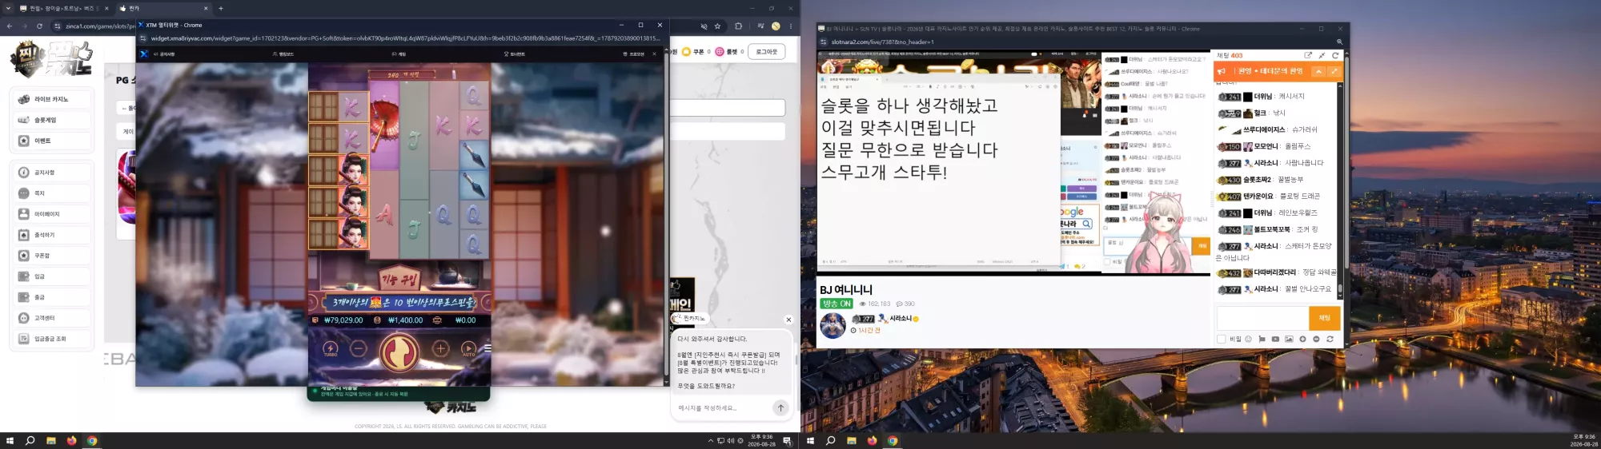Image resolution: width=1601 pixels, height=449 pixels.
Task: Click the minus circle chat icon
Action: (x=1316, y=339)
